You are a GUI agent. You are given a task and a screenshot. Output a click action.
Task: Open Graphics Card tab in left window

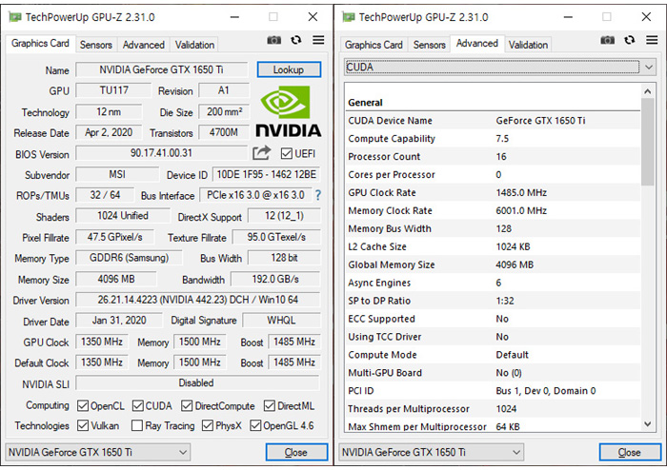coord(40,44)
